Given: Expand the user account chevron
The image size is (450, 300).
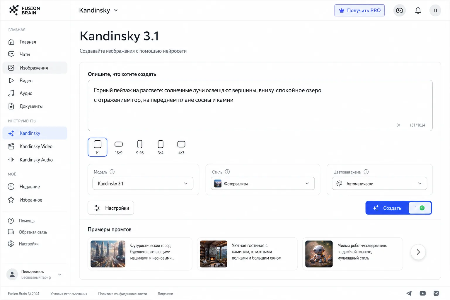Looking at the screenshot, I should click(59, 275).
